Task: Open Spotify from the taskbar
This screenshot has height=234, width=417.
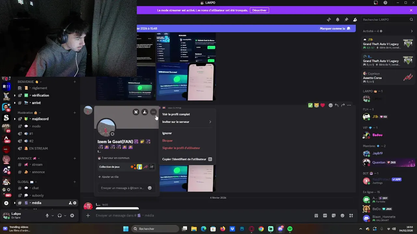Action: pyautogui.click(x=290, y=229)
